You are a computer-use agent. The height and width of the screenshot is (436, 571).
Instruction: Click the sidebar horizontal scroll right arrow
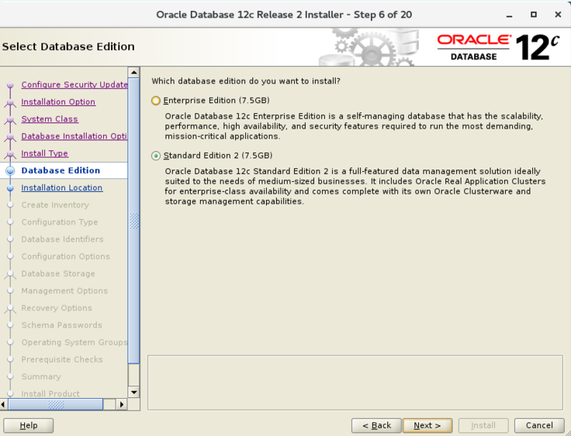(122, 404)
